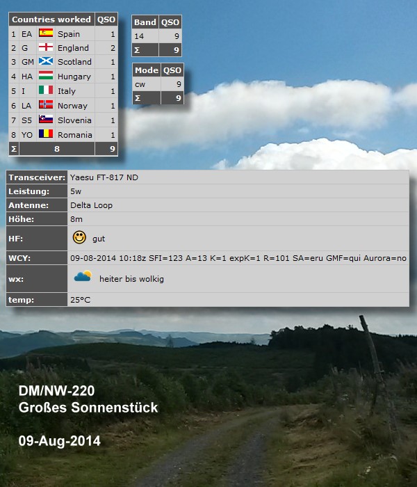
Task: Select the Italy flag icon
Action: click(46, 91)
